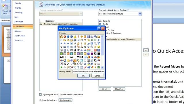
Task: Pick the house symbol
Action: click(85, 40)
